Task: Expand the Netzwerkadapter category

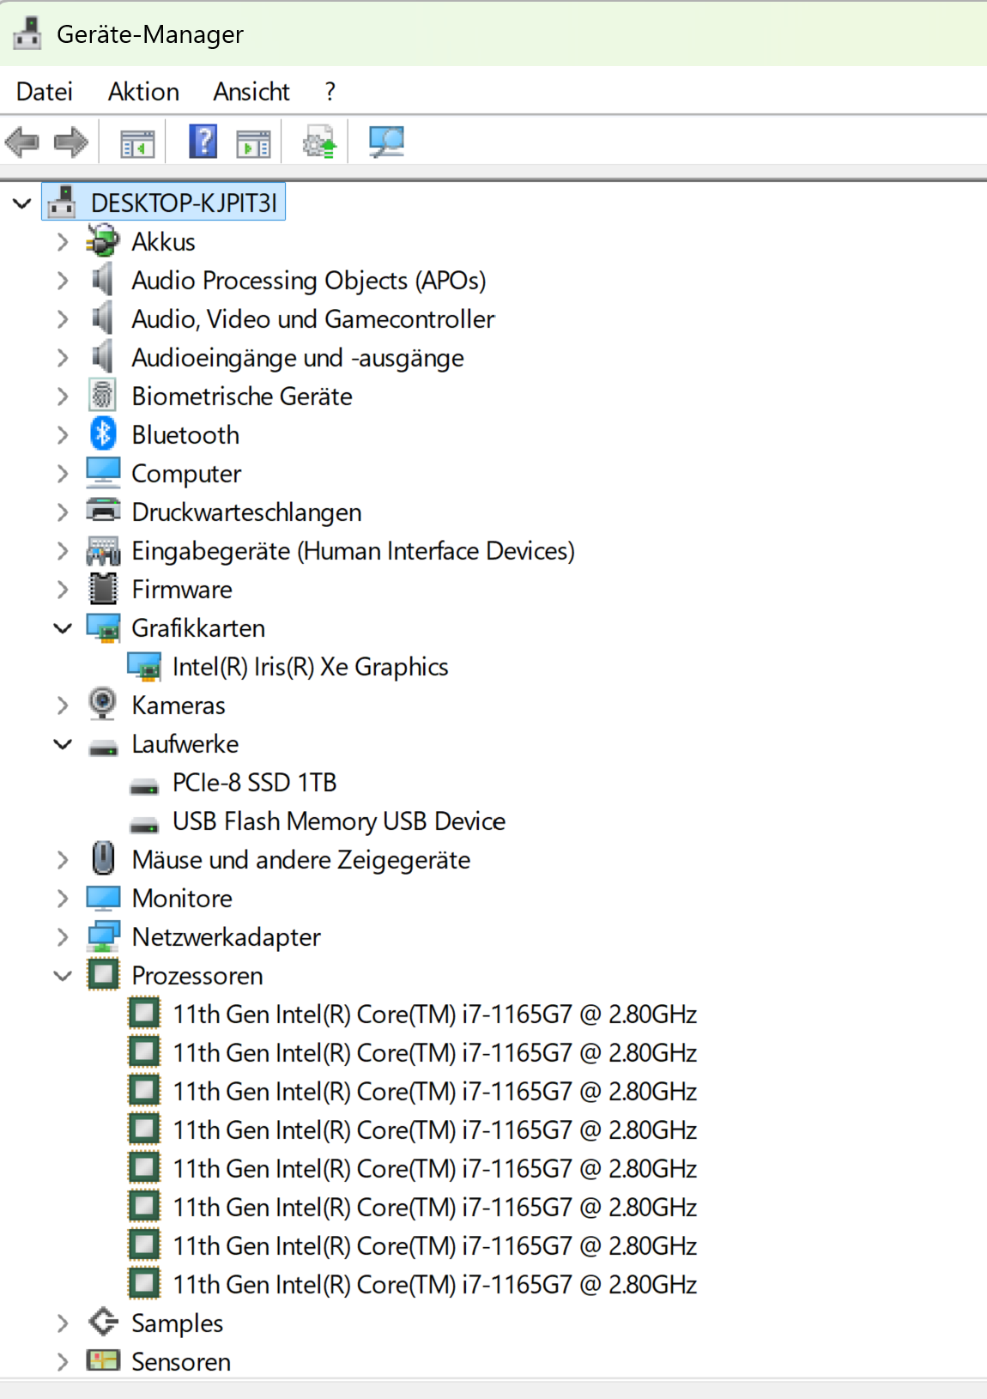Action: pos(63,937)
